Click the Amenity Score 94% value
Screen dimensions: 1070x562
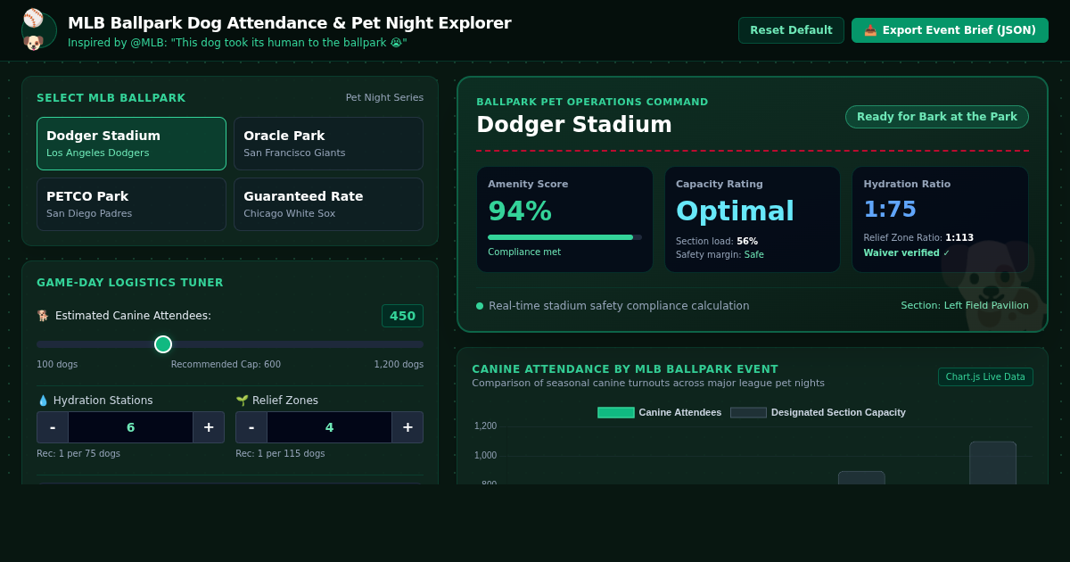(x=520, y=211)
